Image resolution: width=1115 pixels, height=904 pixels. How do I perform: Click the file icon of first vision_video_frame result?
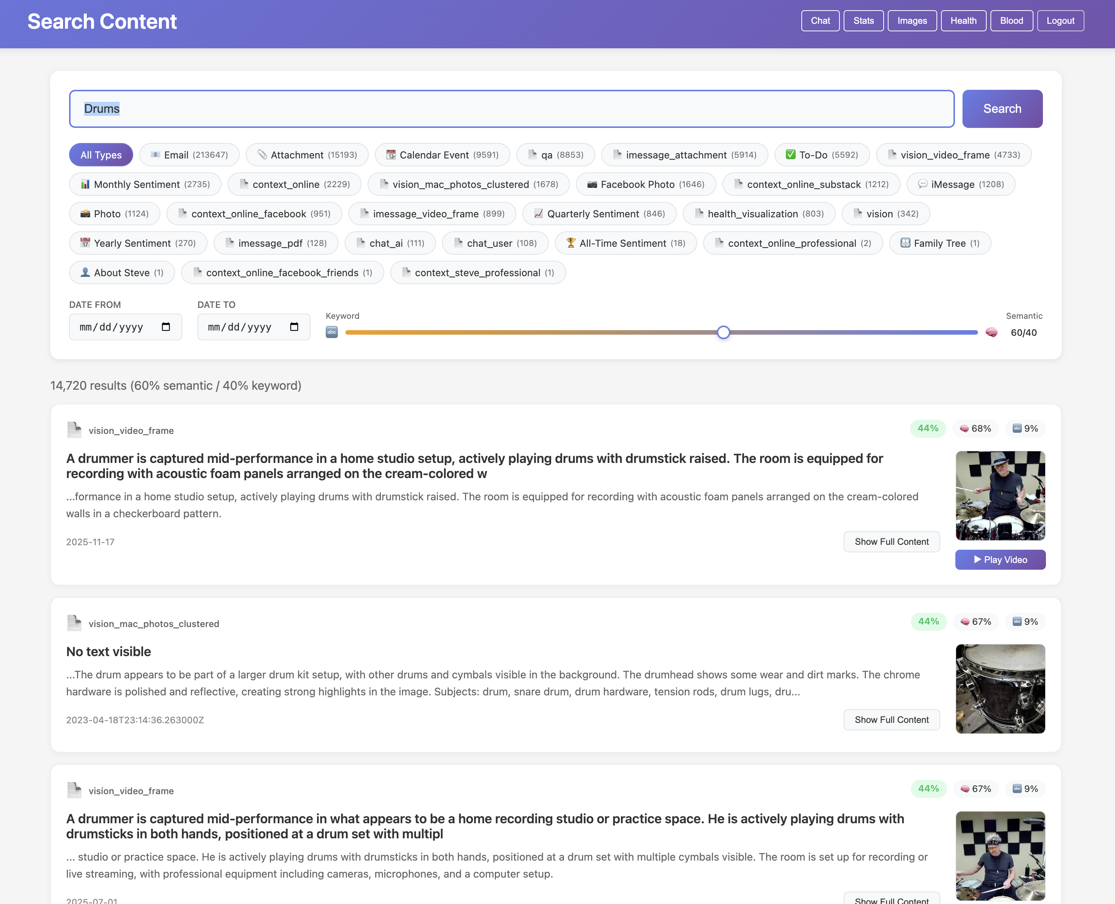point(74,430)
